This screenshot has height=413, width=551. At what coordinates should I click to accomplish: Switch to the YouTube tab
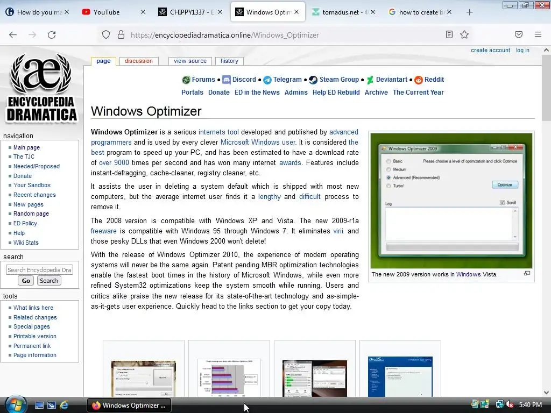tap(112, 12)
